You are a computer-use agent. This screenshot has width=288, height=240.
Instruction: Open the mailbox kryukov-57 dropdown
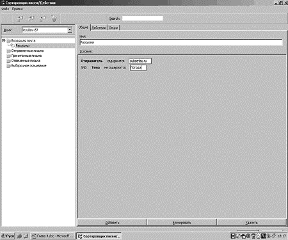coord(70,30)
